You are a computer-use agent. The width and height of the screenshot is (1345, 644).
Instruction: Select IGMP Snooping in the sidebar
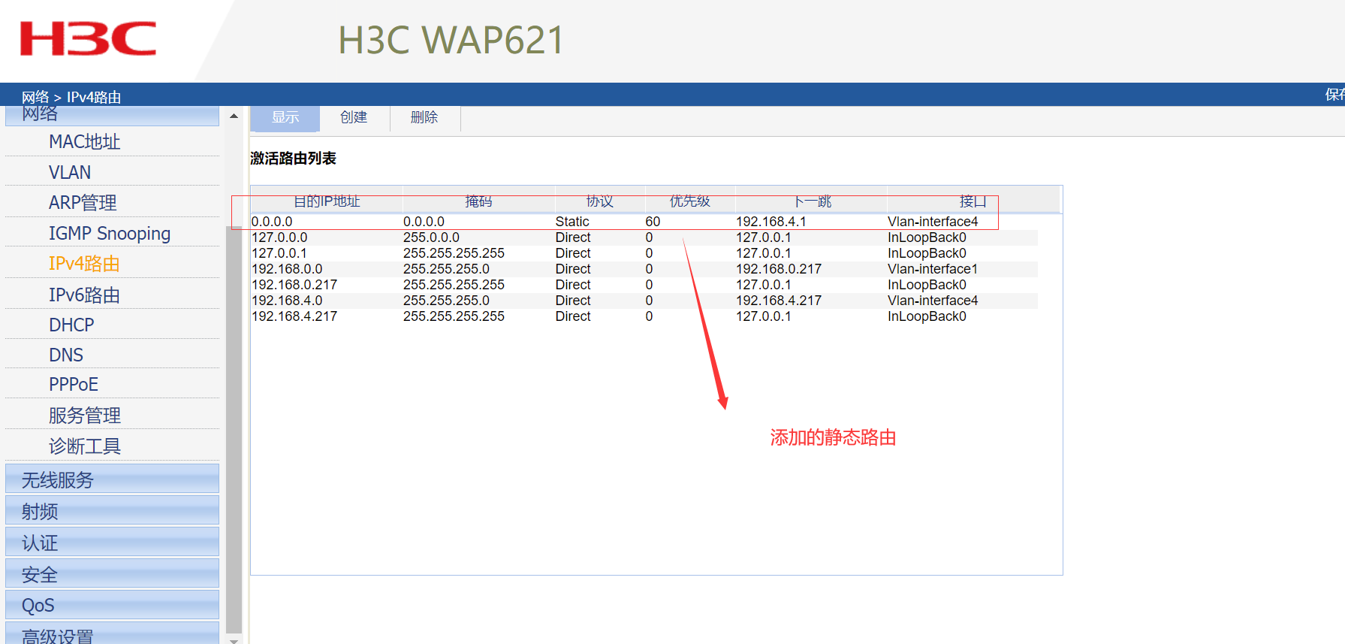click(110, 234)
